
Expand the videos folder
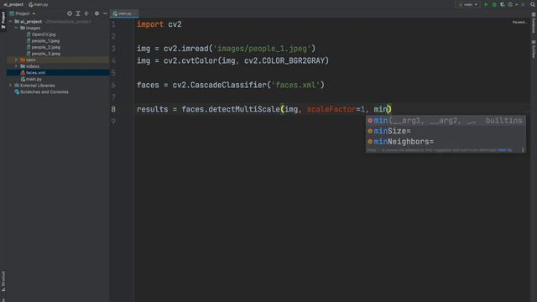[16, 66]
